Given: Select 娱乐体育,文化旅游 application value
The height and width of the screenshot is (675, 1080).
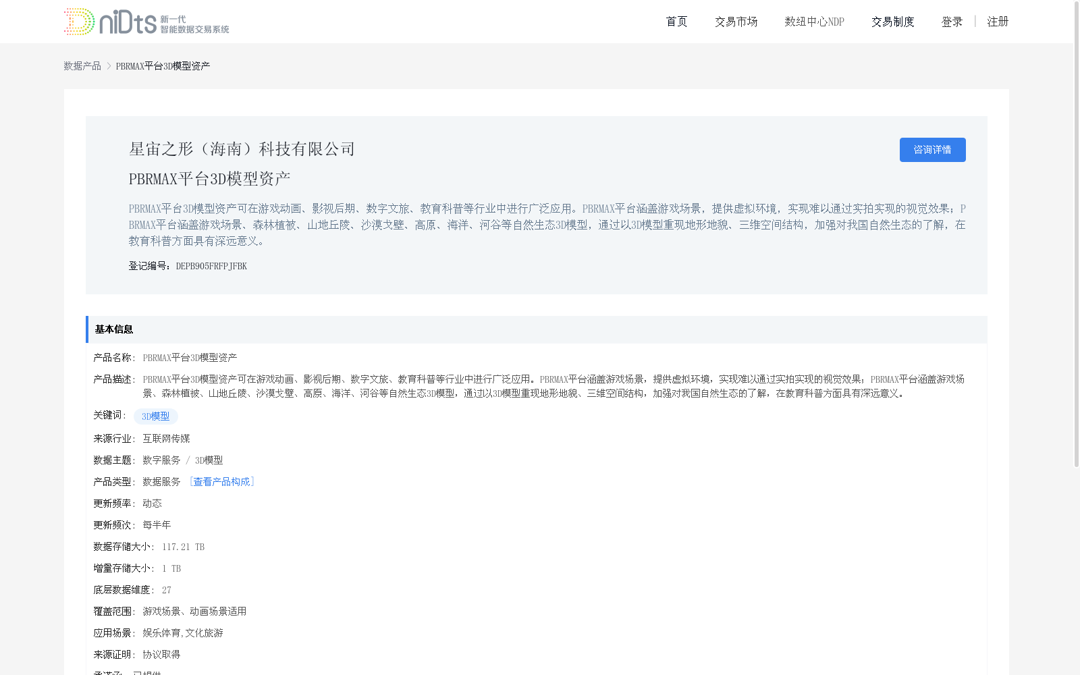Looking at the screenshot, I should 183,633.
